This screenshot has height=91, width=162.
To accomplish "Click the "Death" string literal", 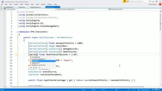I will click(67, 60).
